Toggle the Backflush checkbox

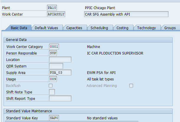tap(51, 85)
